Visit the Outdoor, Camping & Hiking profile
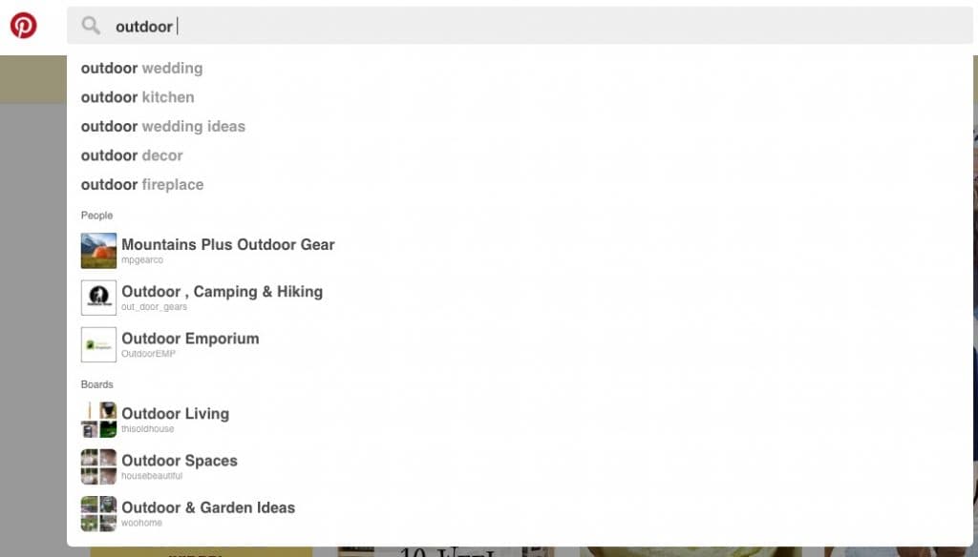 pos(222,292)
